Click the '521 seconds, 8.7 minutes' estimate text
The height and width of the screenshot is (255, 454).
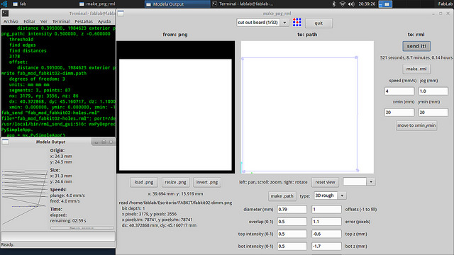(x=416, y=57)
